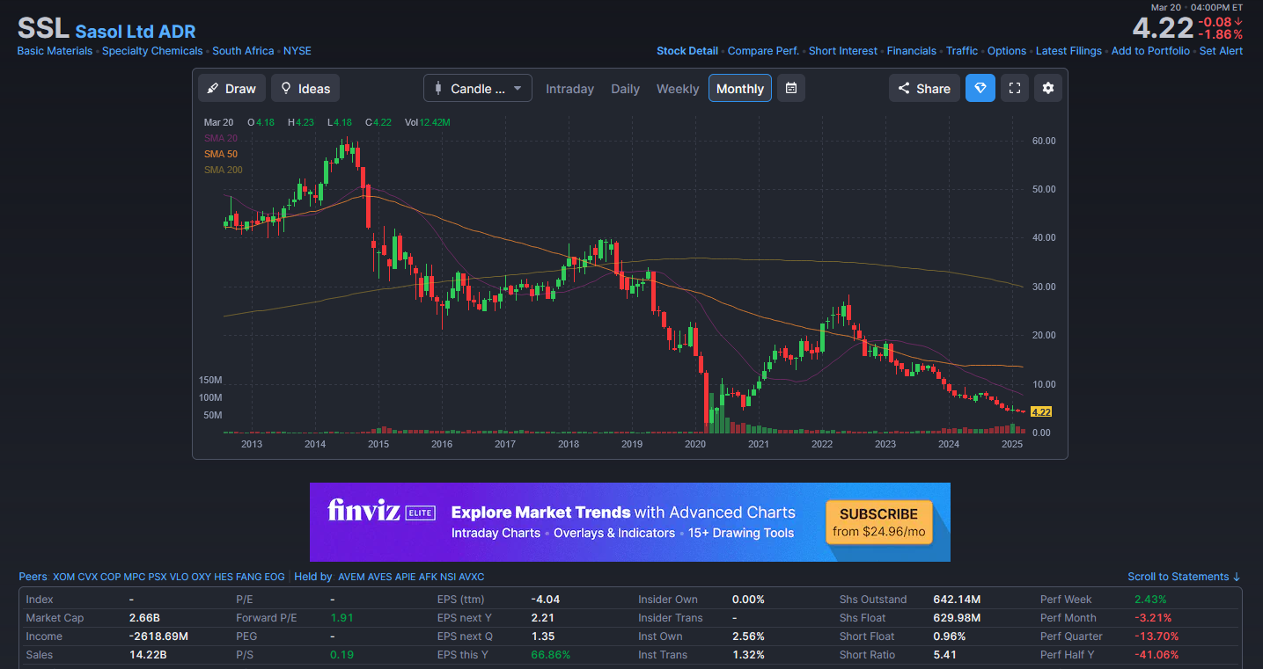Click the blue diamond Elite icon
This screenshot has width=1263, height=669.
(x=980, y=88)
